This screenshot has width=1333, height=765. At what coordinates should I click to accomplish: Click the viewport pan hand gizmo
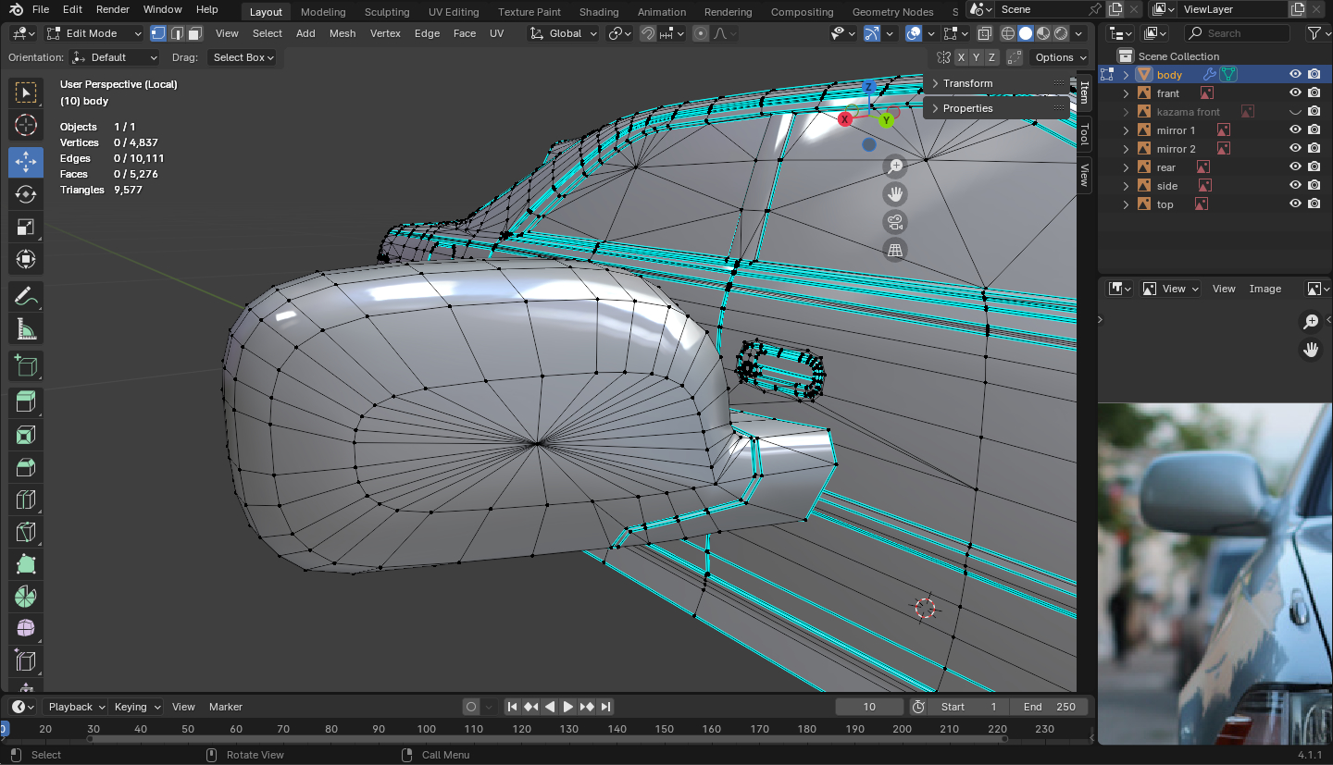click(x=895, y=194)
